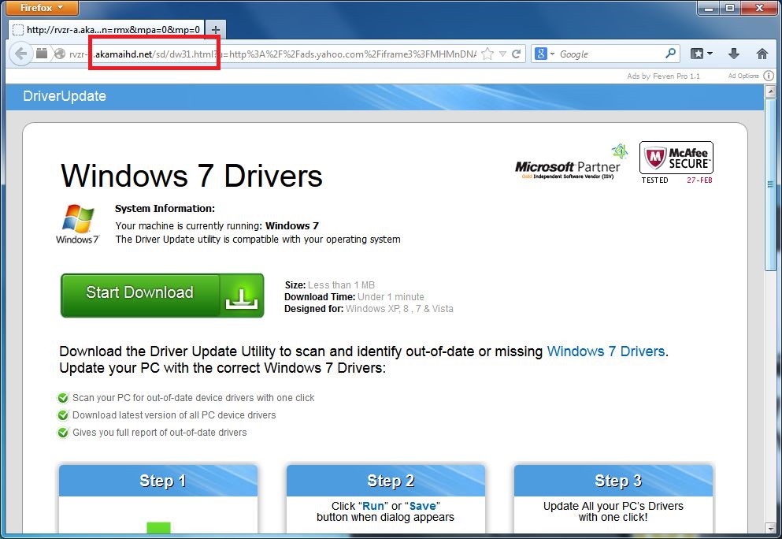Screen dimensions: 782x539
Task: Click the briefcase icon beside back button
Action: click(42, 53)
